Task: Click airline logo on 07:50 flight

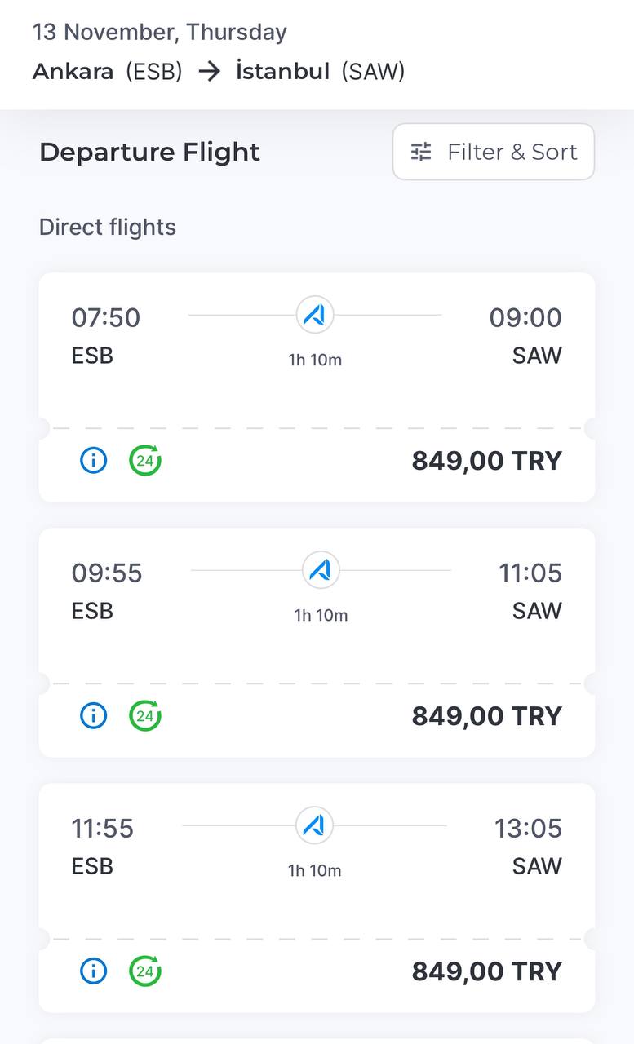Action: click(315, 315)
